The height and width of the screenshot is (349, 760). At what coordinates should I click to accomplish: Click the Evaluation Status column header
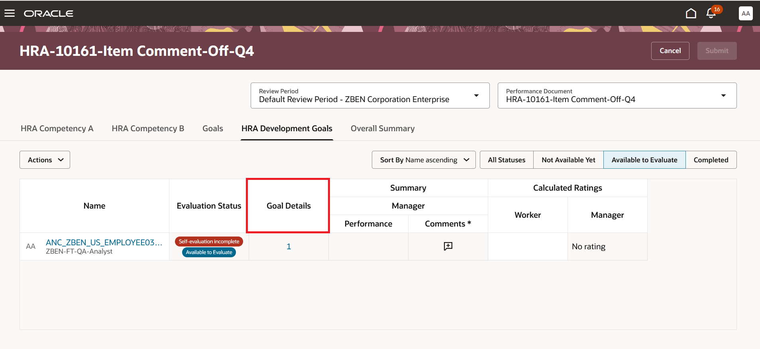(209, 206)
